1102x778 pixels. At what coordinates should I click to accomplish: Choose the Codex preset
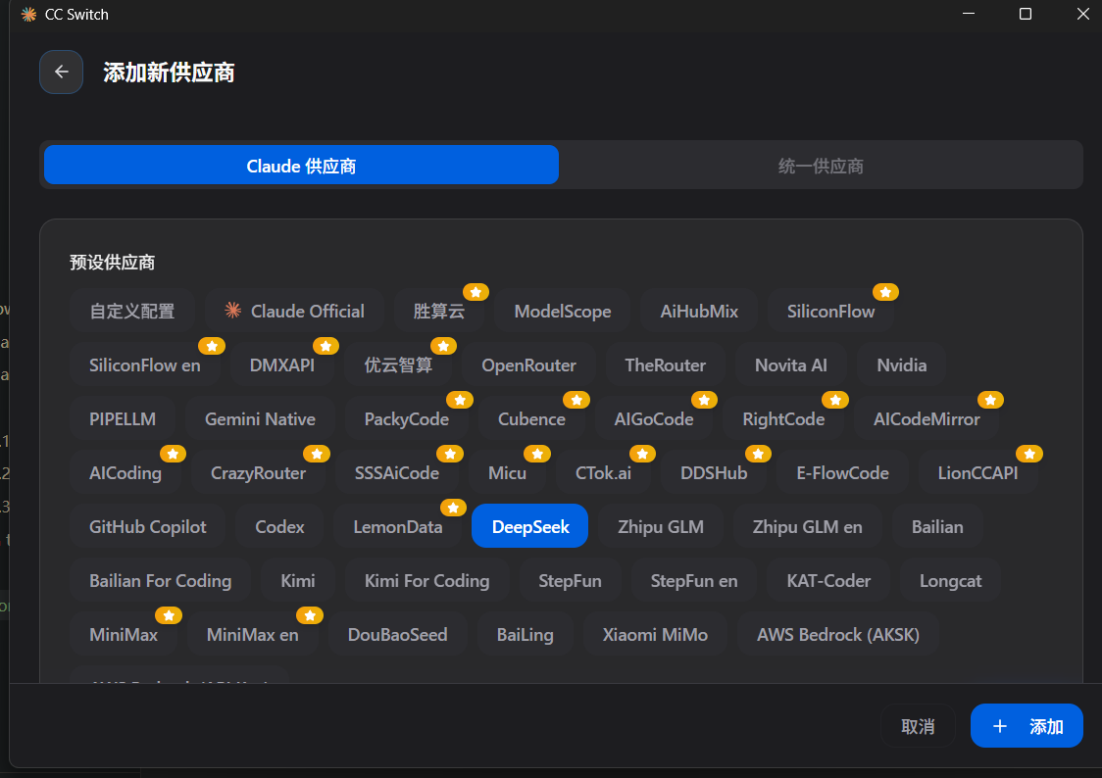pyautogui.click(x=279, y=526)
